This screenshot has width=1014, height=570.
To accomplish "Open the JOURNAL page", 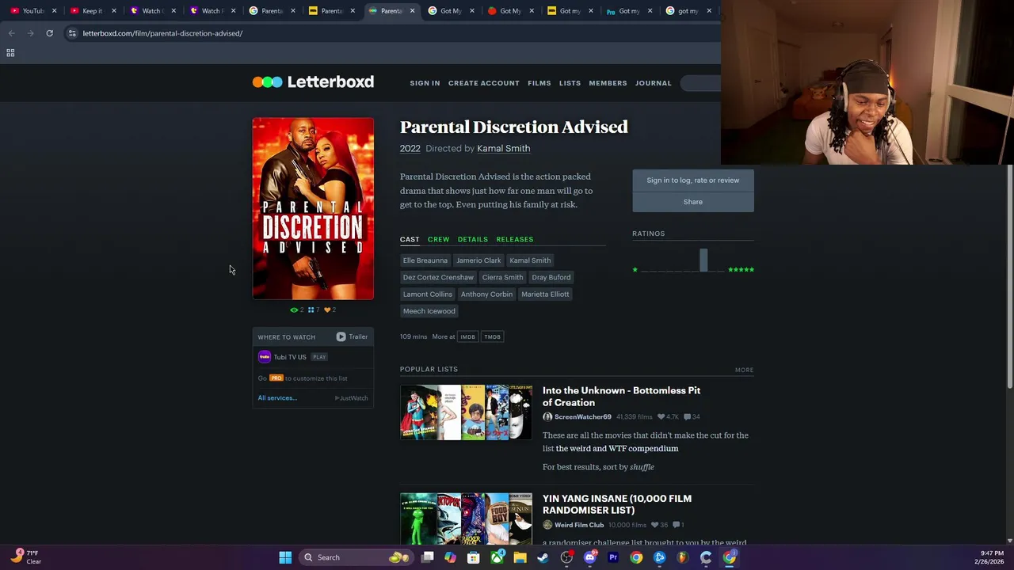I will pos(654,83).
